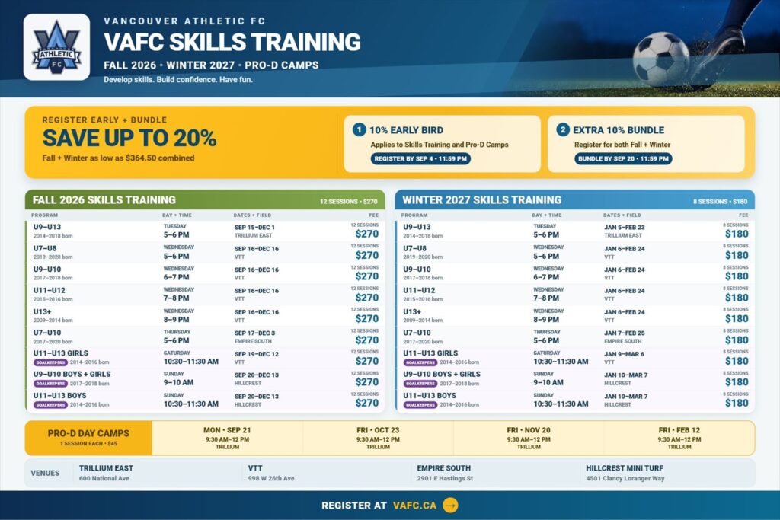Image resolution: width=780 pixels, height=520 pixels.
Task: Click the soccer ball photo in the header
Action: (660, 59)
